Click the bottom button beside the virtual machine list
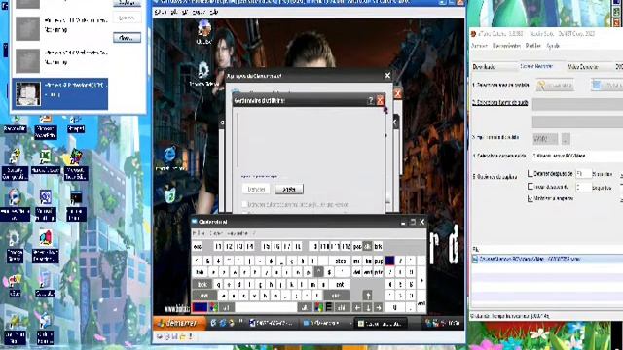This screenshot has height=350, width=623. pos(127,38)
